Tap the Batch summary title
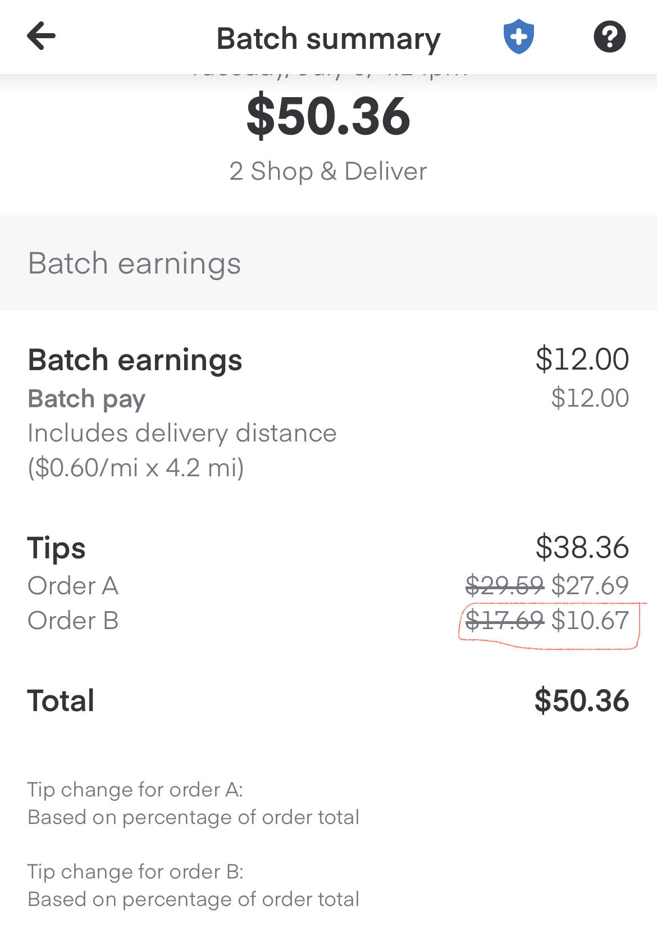The image size is (657, 938). point(328,39)
